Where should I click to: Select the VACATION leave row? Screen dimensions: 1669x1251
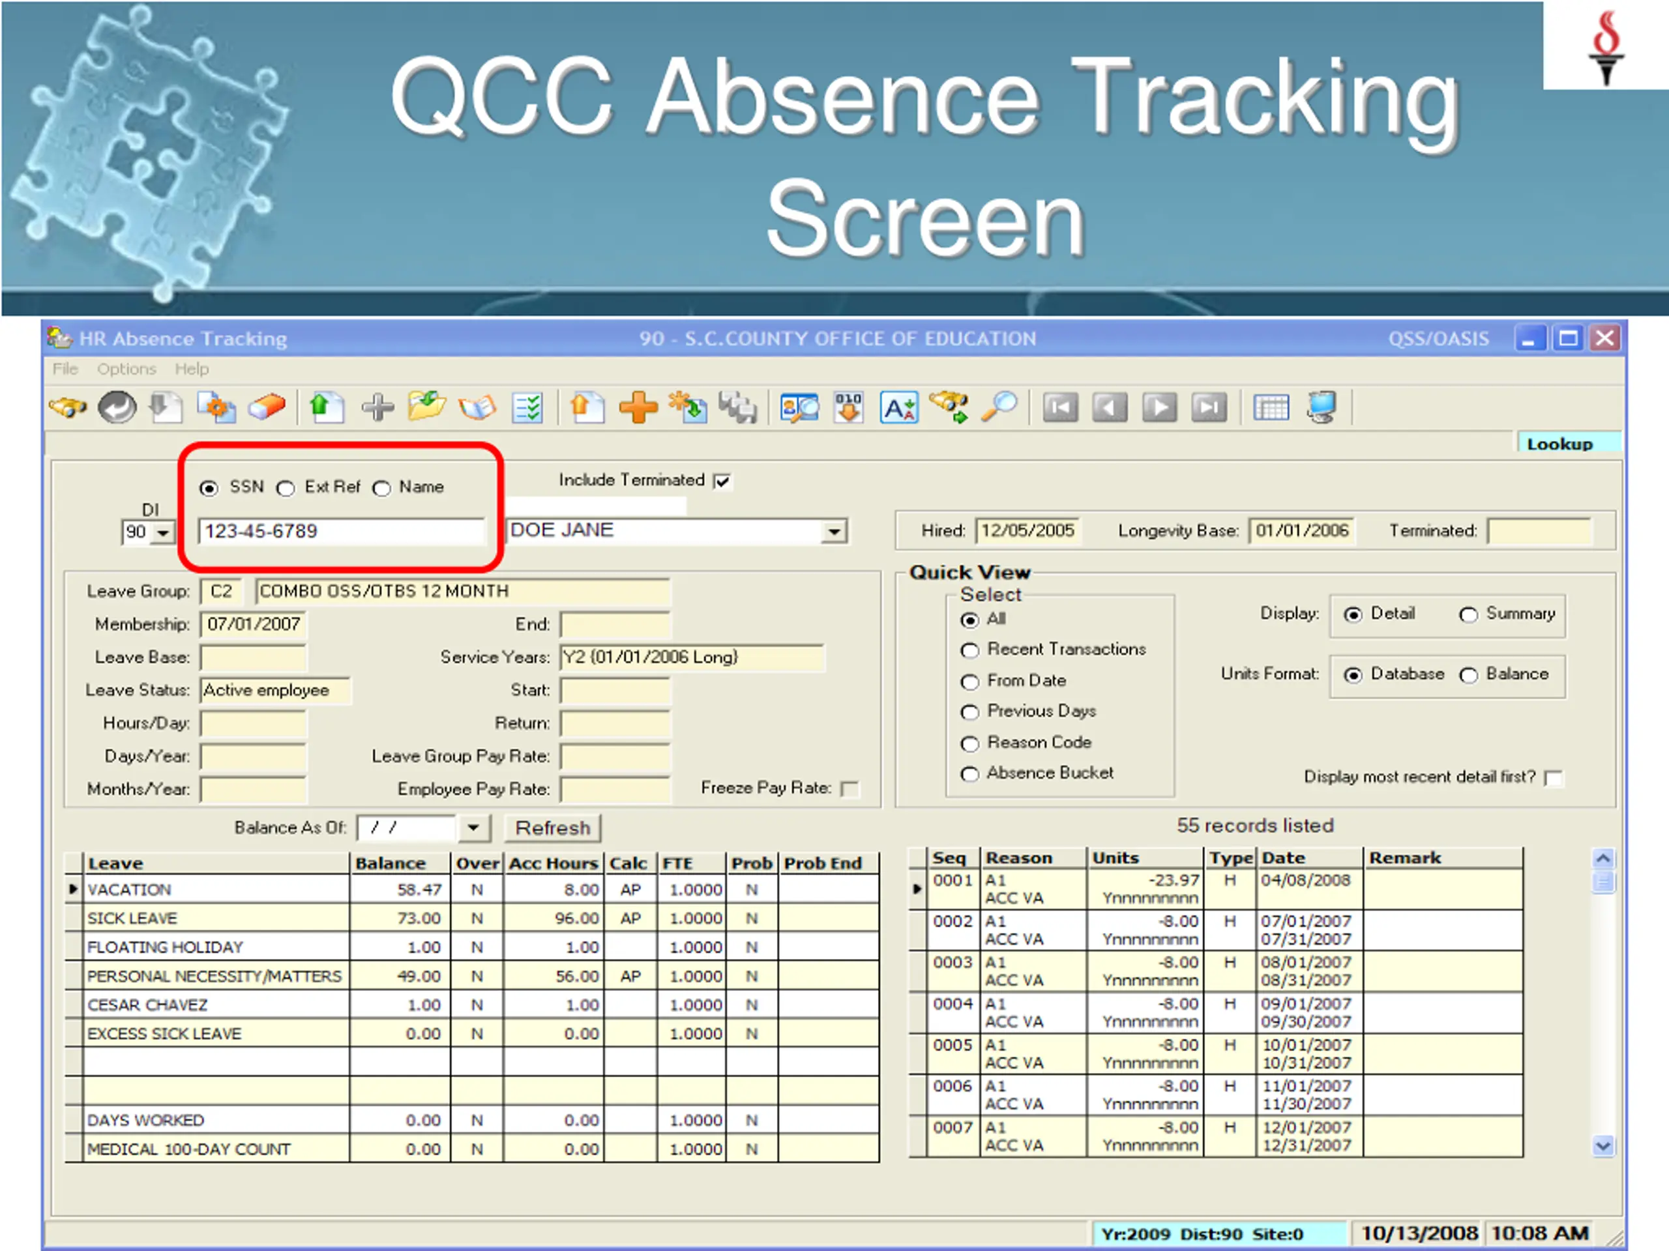pyautogui.click(x=472, y=890)
